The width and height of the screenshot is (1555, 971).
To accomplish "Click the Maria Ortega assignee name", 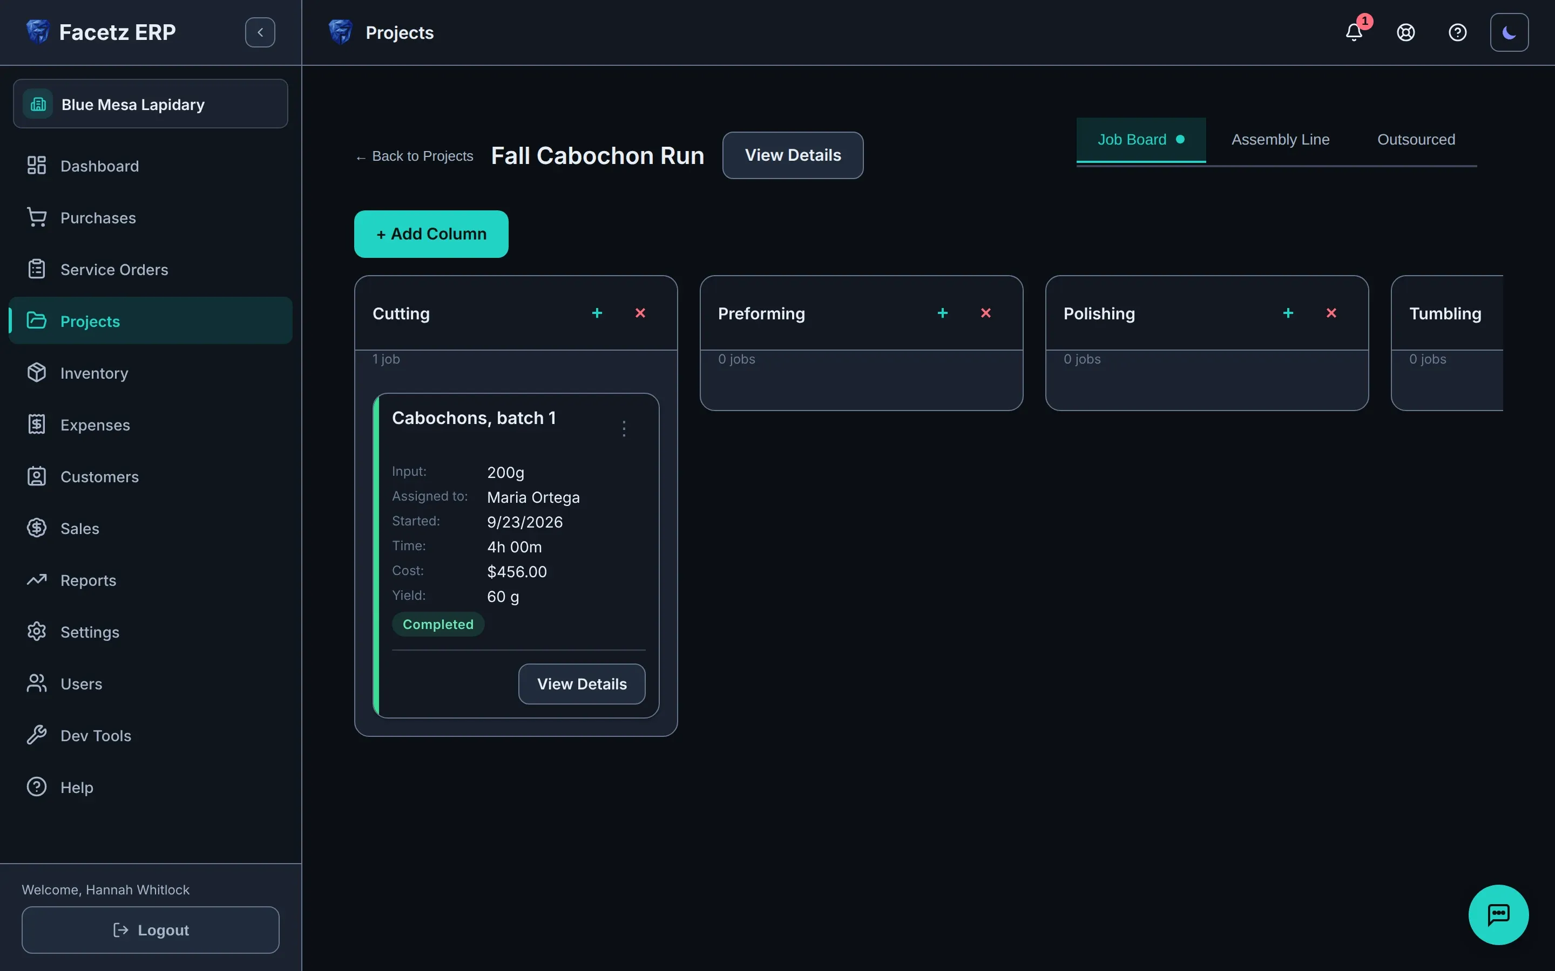I will [x=533, y=497].
